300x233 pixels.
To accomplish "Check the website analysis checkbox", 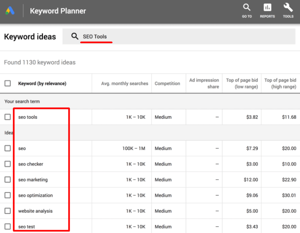I will [7, 211].
